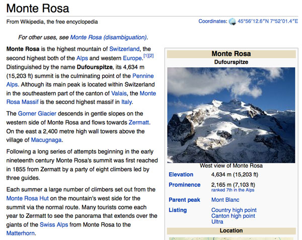Screen dimensions: 302x240
Task: Click the infobox Monte Rosa header
Action: (x=231, y=54)
